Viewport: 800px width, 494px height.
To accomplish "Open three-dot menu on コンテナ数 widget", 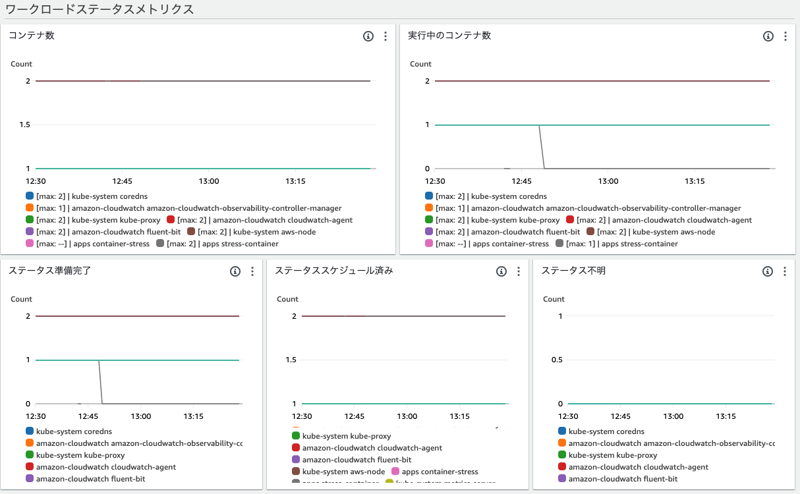I will pos(386,36).
